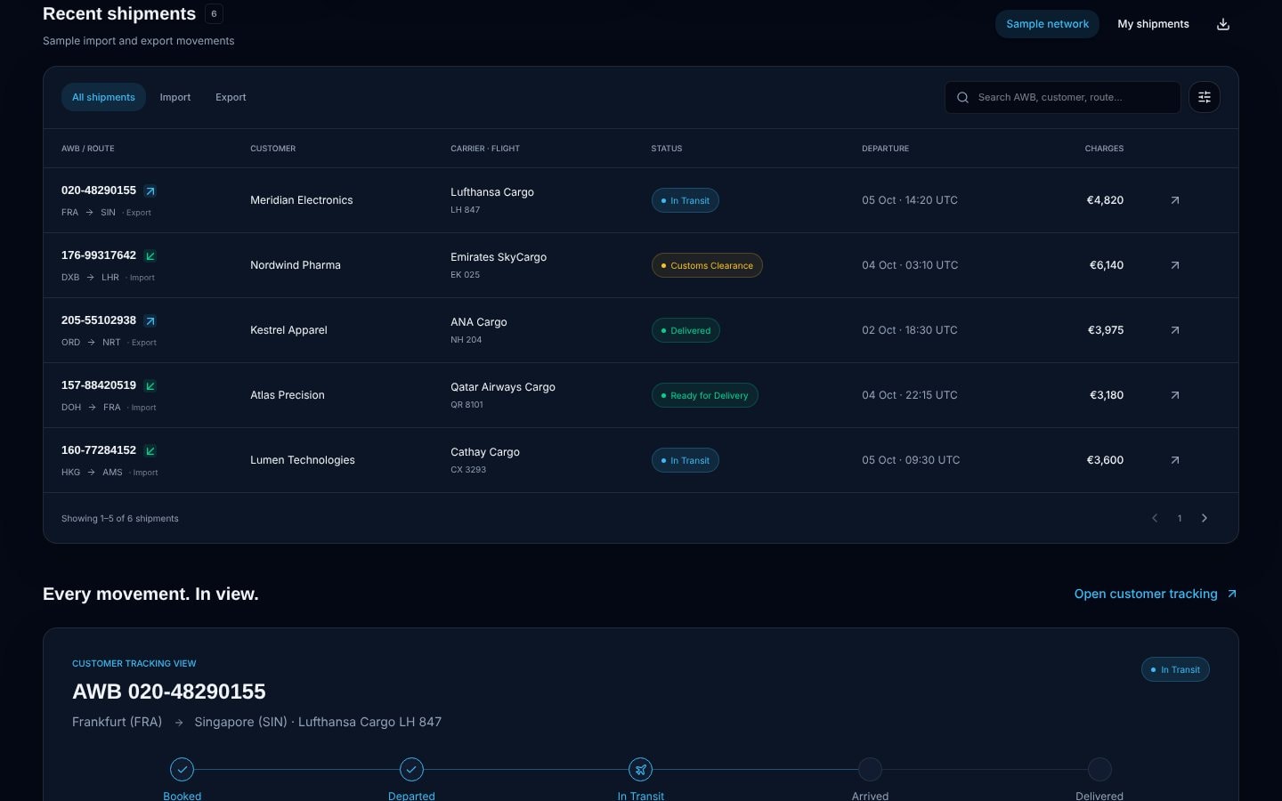Image resolution: width=1282 pixels, height=801 pixels.
Task: Switch to My shipments view
Action: point(1153,24)
